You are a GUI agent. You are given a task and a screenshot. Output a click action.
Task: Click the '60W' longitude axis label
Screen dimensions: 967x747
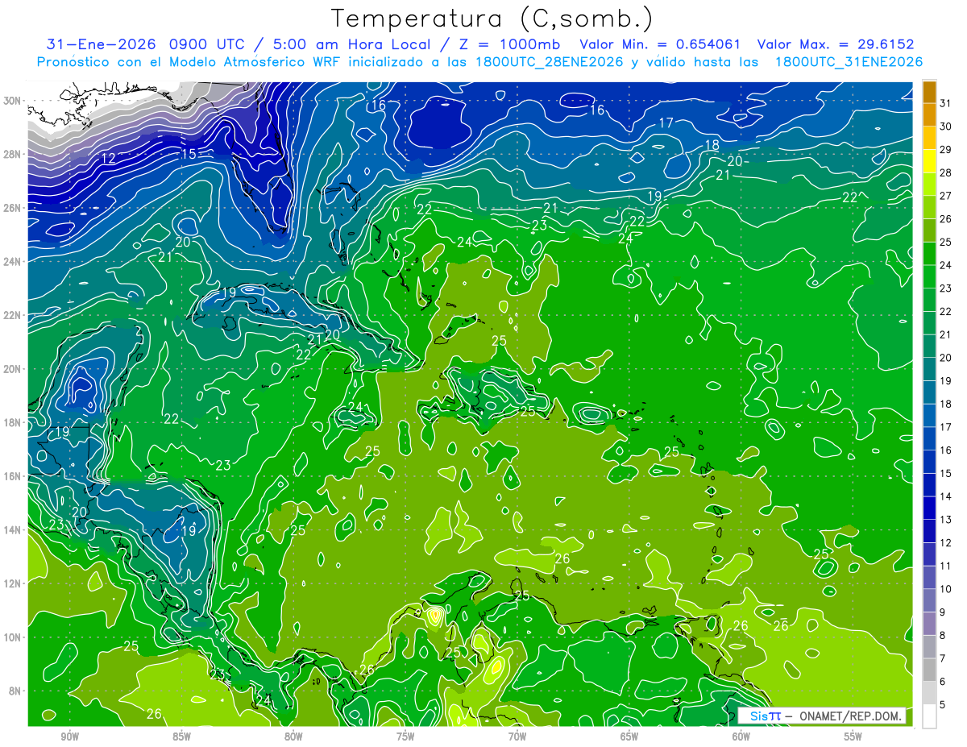[x=741, y=737]
